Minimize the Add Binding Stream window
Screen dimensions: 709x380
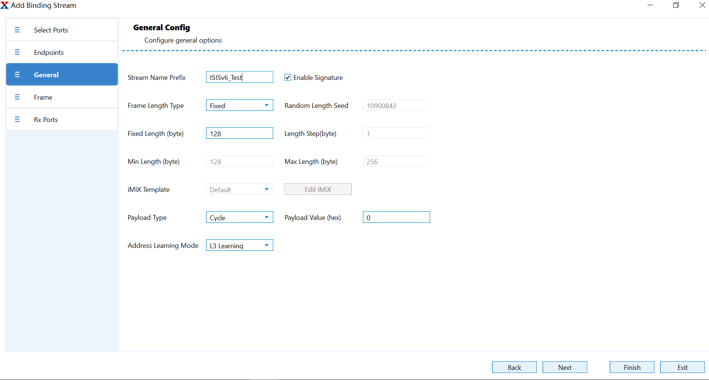[x=650, y=5]
